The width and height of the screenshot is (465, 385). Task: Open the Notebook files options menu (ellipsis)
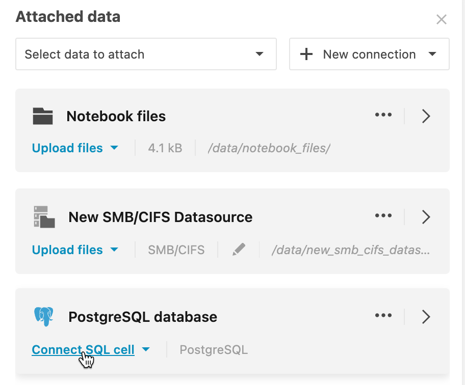(x=383, y=116)
